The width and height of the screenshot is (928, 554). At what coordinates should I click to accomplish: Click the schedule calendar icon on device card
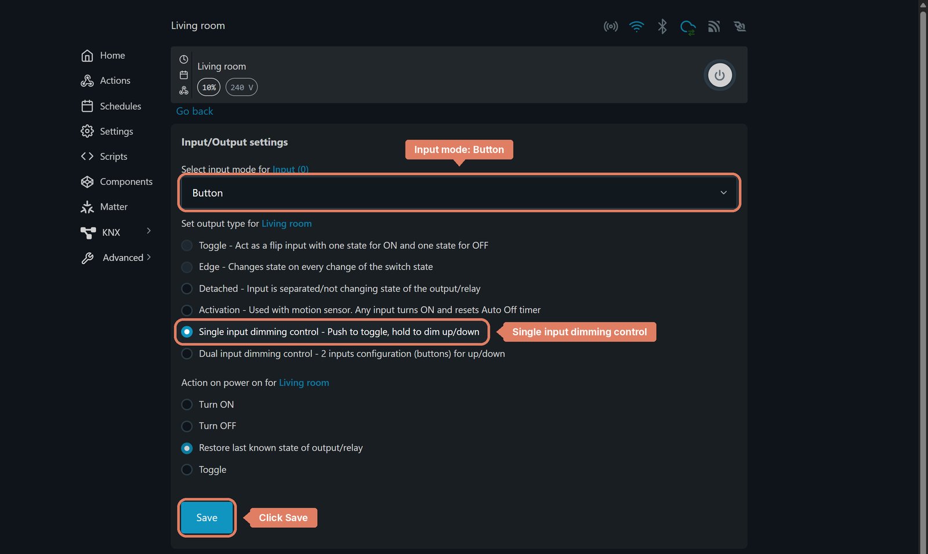click(184, 75)
